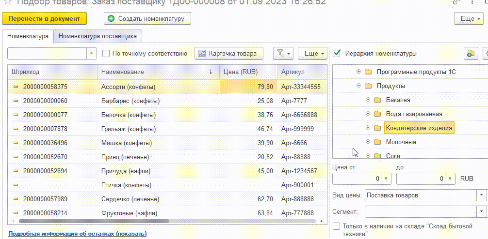Select the Мишка (конфеты) row
Viewport: 488px width, 239px height.
(167, 143)
